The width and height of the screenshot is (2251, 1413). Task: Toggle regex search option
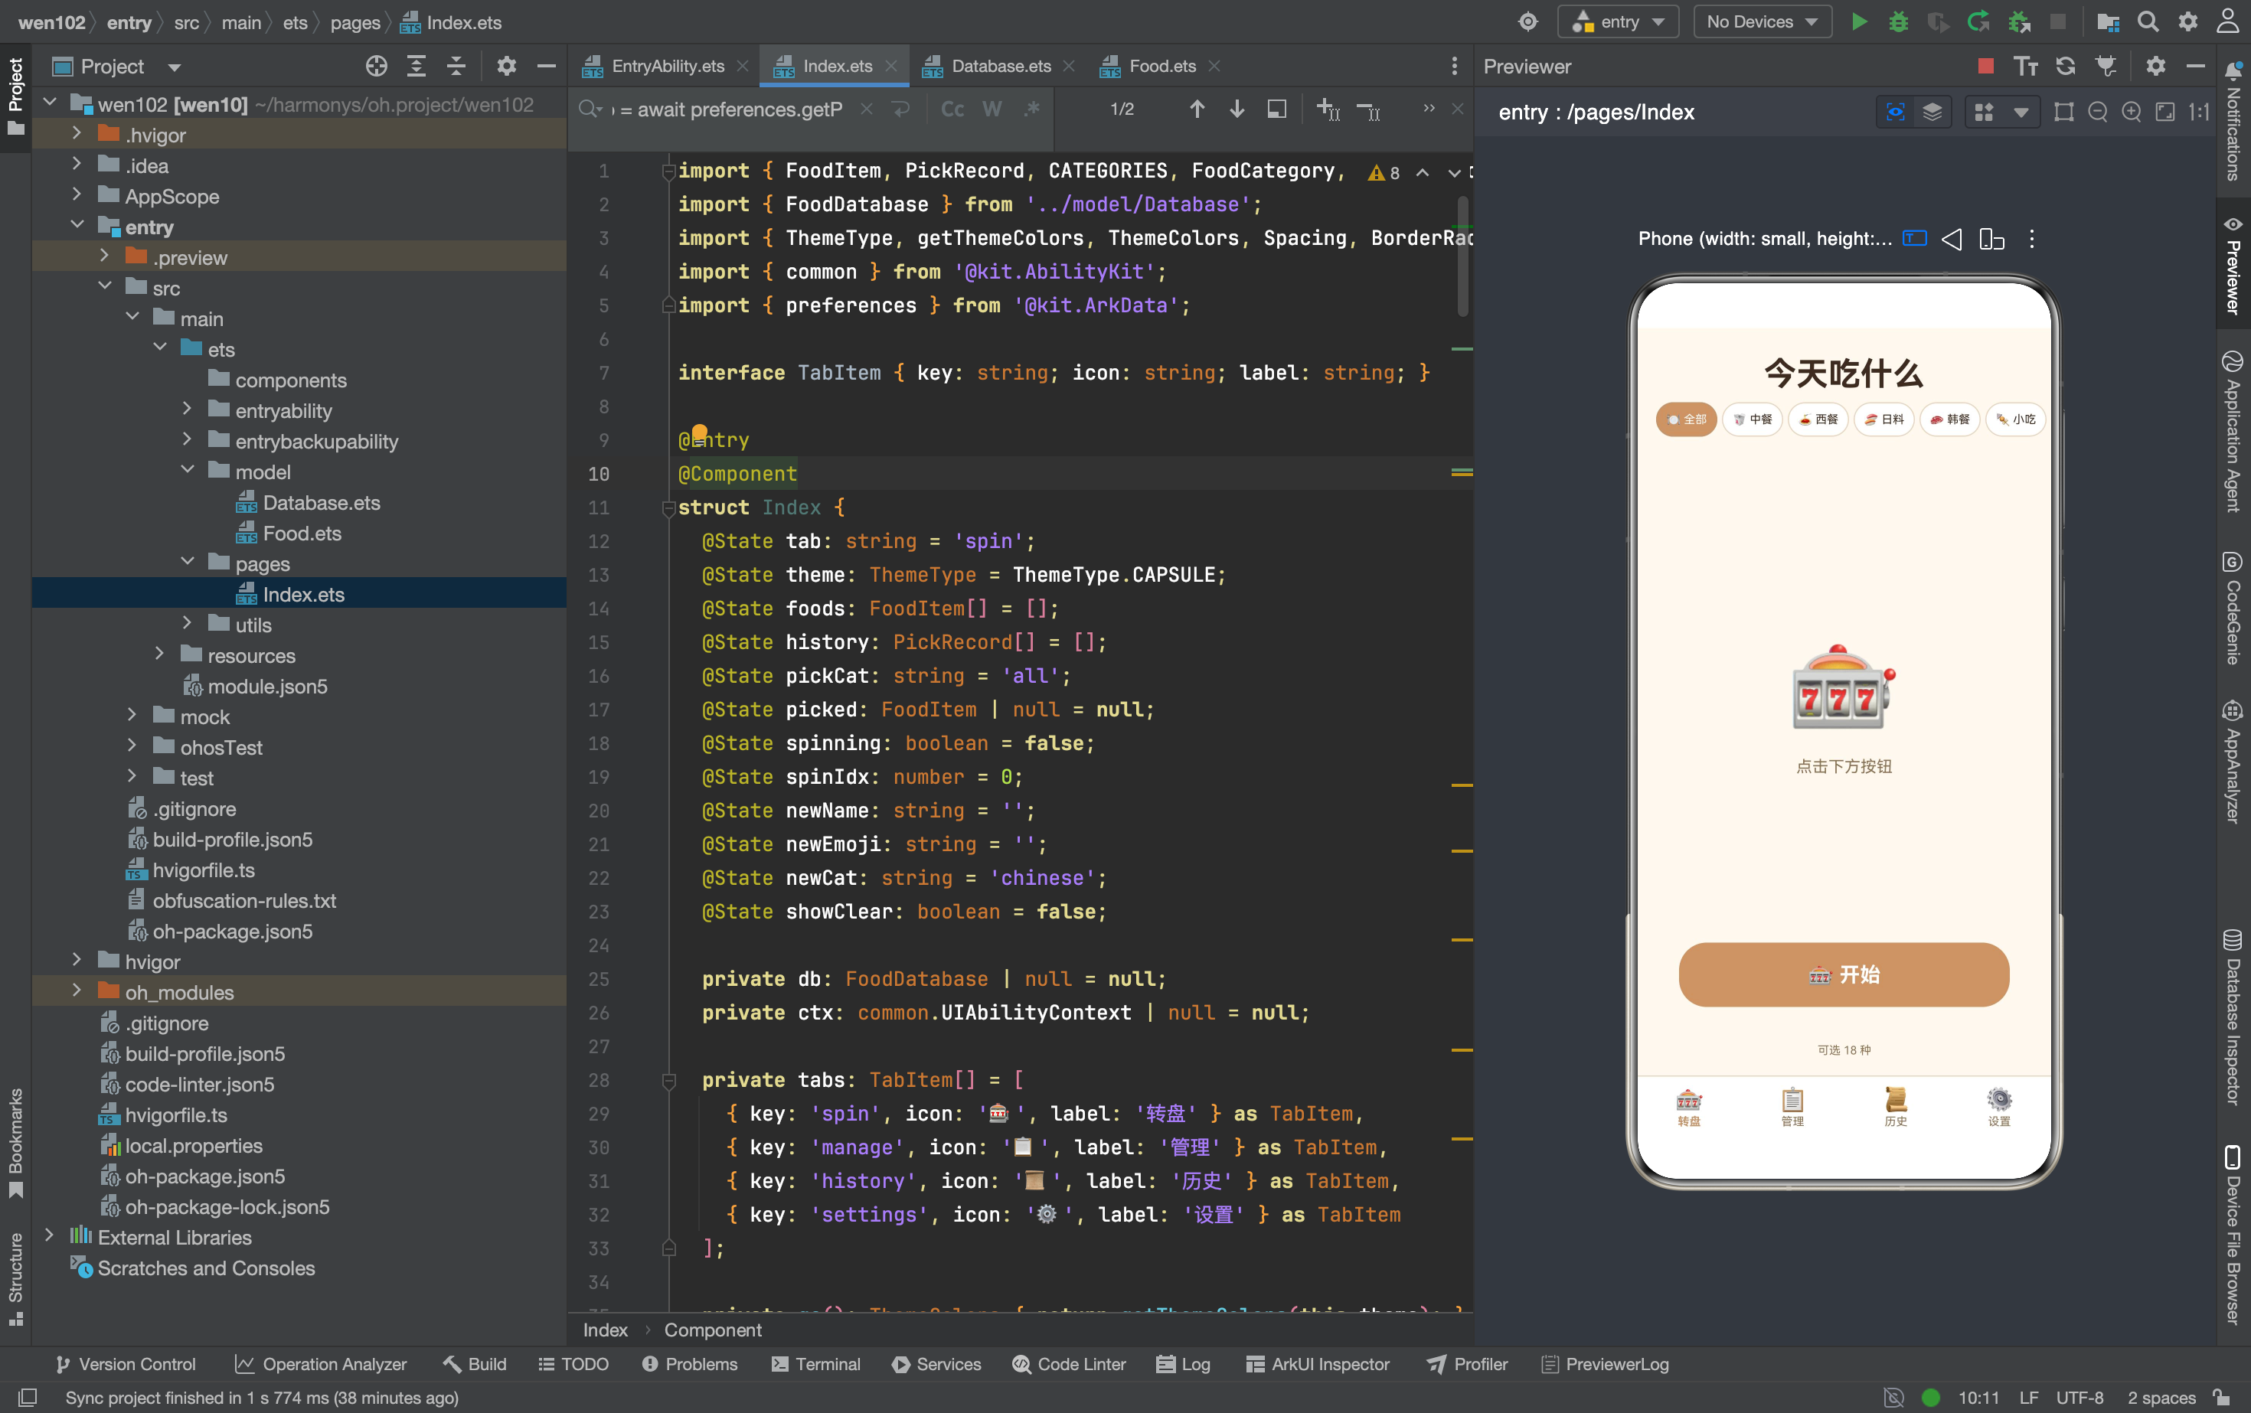point(1032,109)
